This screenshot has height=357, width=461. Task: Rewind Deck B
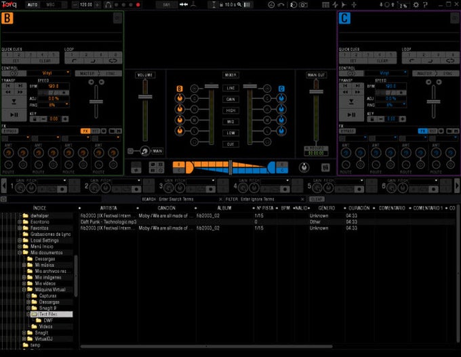click(8, 92)
